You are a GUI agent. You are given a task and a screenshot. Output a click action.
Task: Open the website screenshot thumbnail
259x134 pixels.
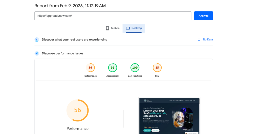coord(169,116)
